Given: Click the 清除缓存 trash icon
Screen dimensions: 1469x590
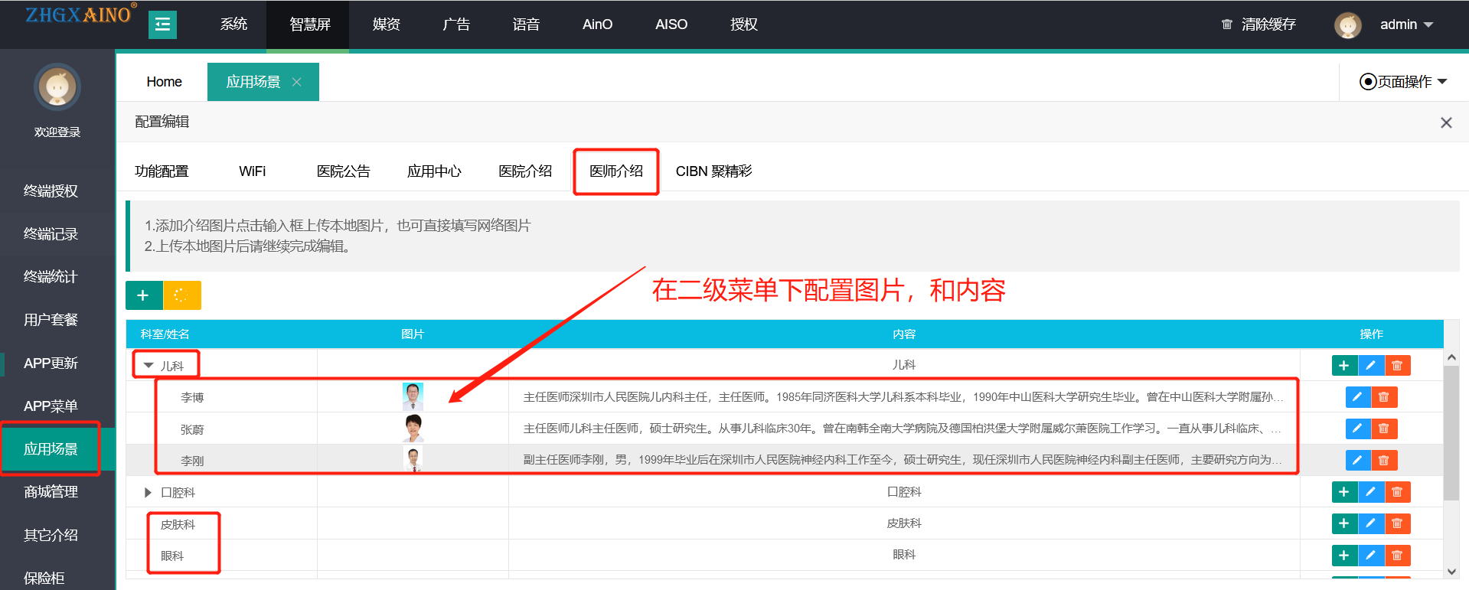Looking at the screenshot, I should click(x=1226, y=24).
